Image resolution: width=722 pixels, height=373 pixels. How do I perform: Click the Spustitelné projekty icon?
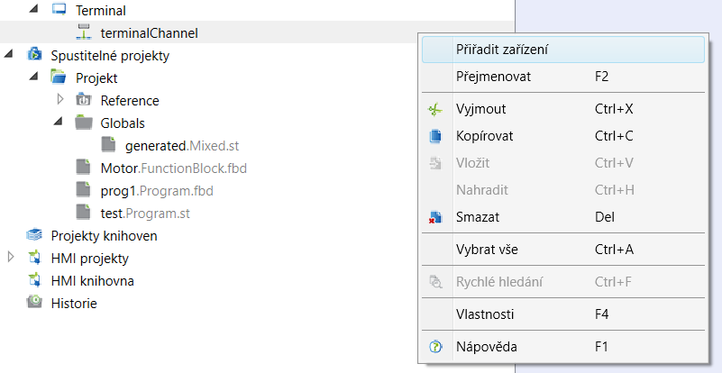pyautogui.click(x=34, y=55)
